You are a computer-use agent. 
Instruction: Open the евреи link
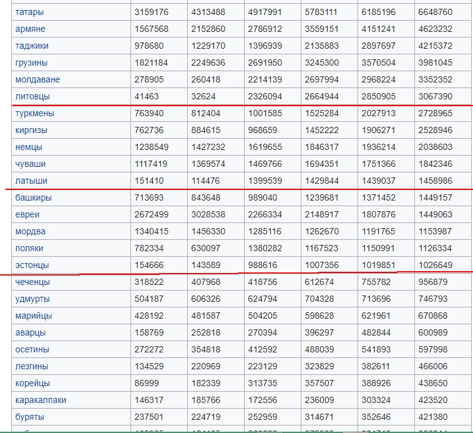tap(27, 215)
